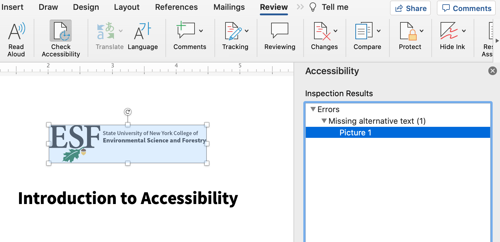Click the Share button
Image resolution: width=500 pixels, height=242 pixels.
[410, 8]
